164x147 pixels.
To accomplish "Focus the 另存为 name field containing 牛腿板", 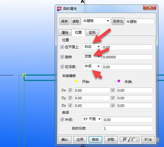I will (x=140, y=21).
